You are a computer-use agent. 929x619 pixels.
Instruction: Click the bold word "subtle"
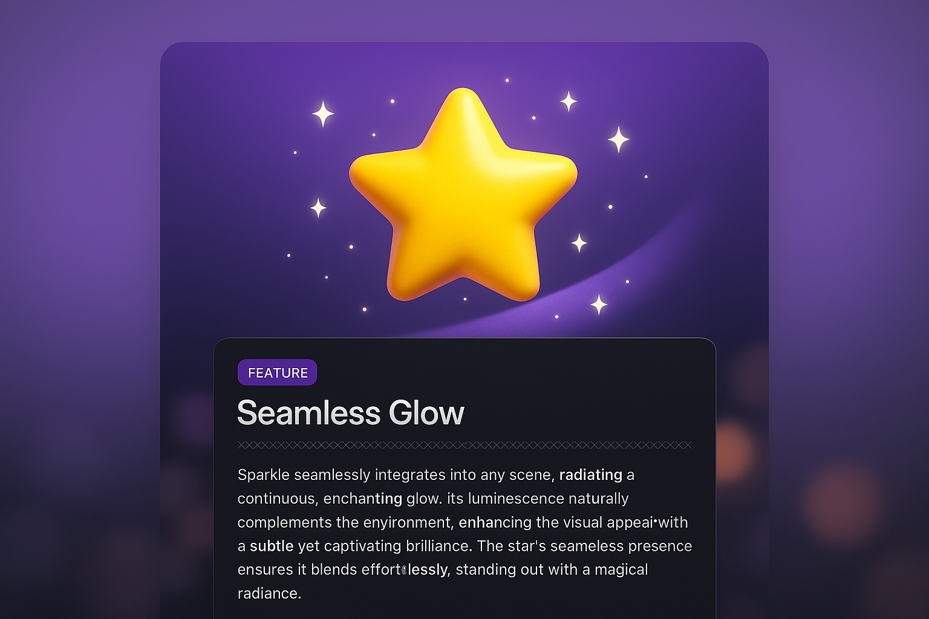tap(272, 546)
